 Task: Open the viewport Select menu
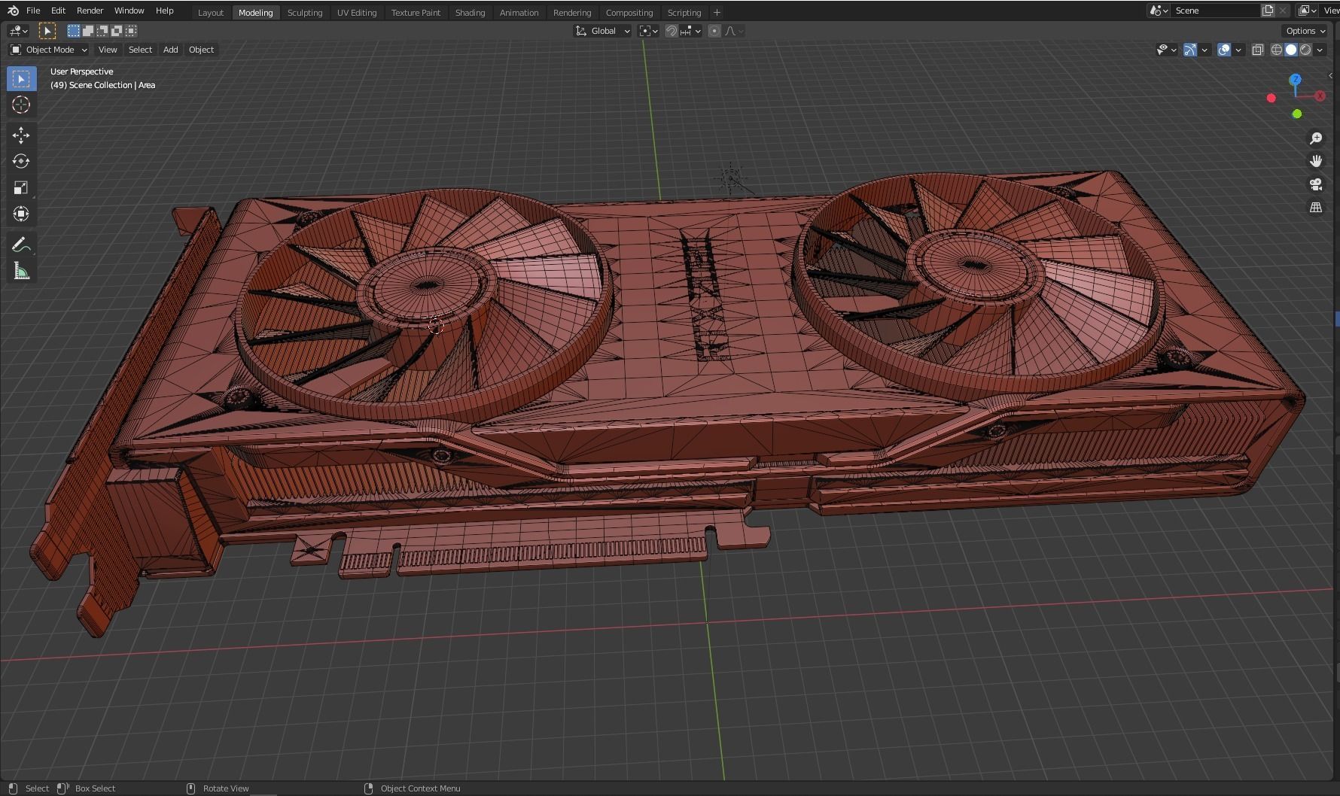pyautogui.click(x=140, y=50)
